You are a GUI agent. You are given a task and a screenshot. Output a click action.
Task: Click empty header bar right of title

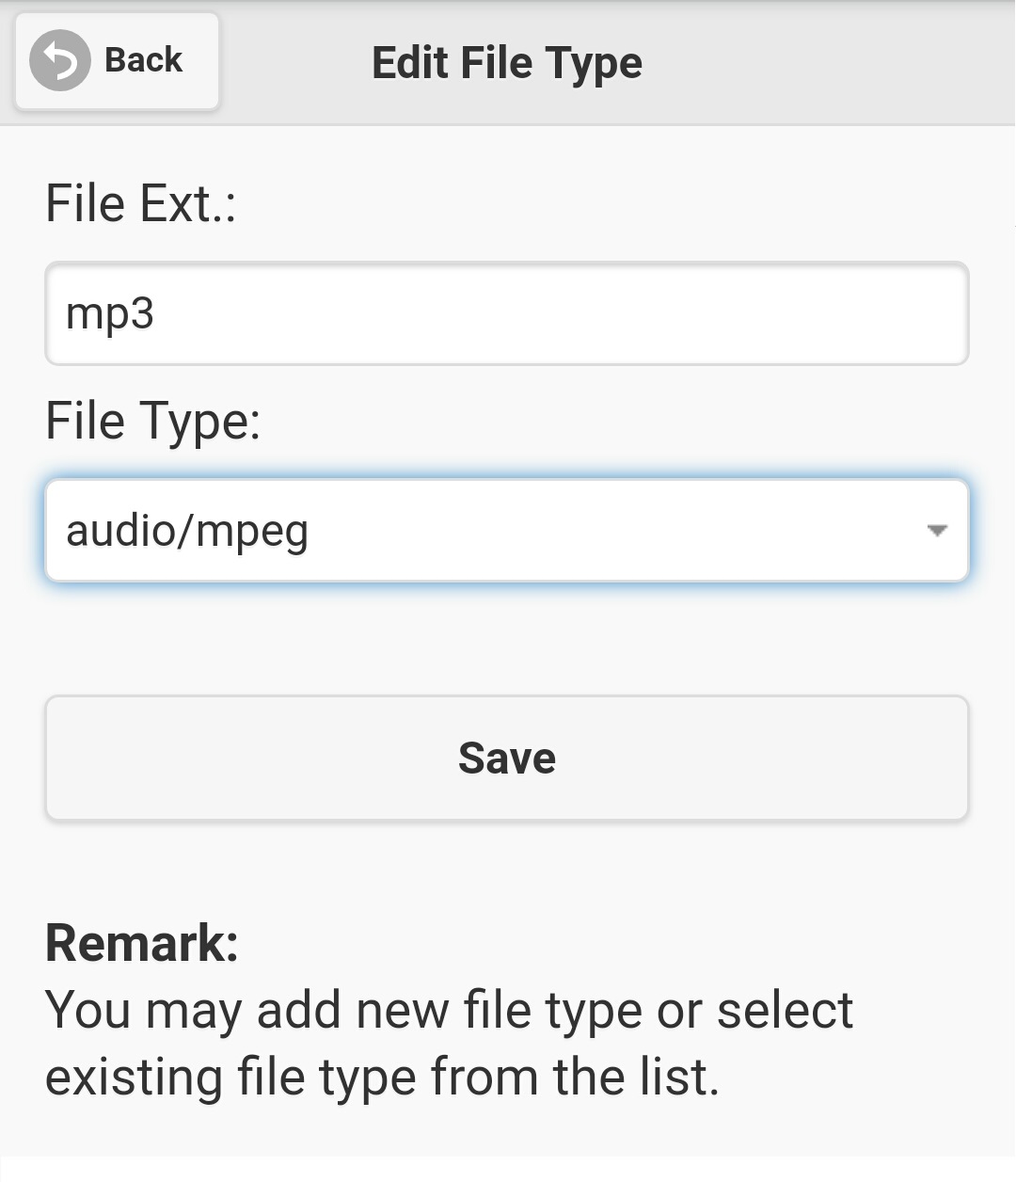[828, 63]
